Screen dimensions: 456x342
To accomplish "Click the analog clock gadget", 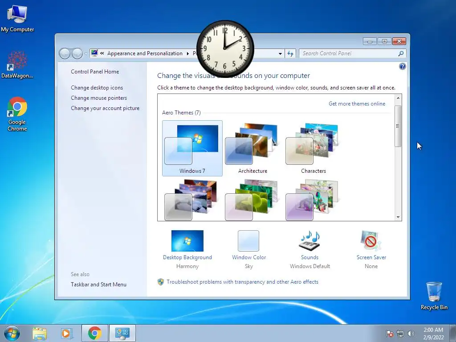I will [x=225, y=48].
